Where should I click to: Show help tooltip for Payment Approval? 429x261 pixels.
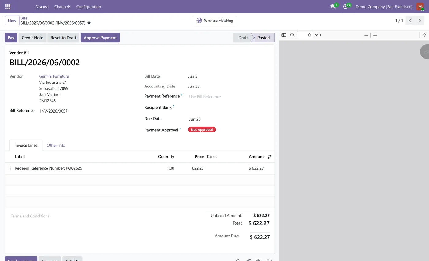pyautogui.click(x=180, y=129)
